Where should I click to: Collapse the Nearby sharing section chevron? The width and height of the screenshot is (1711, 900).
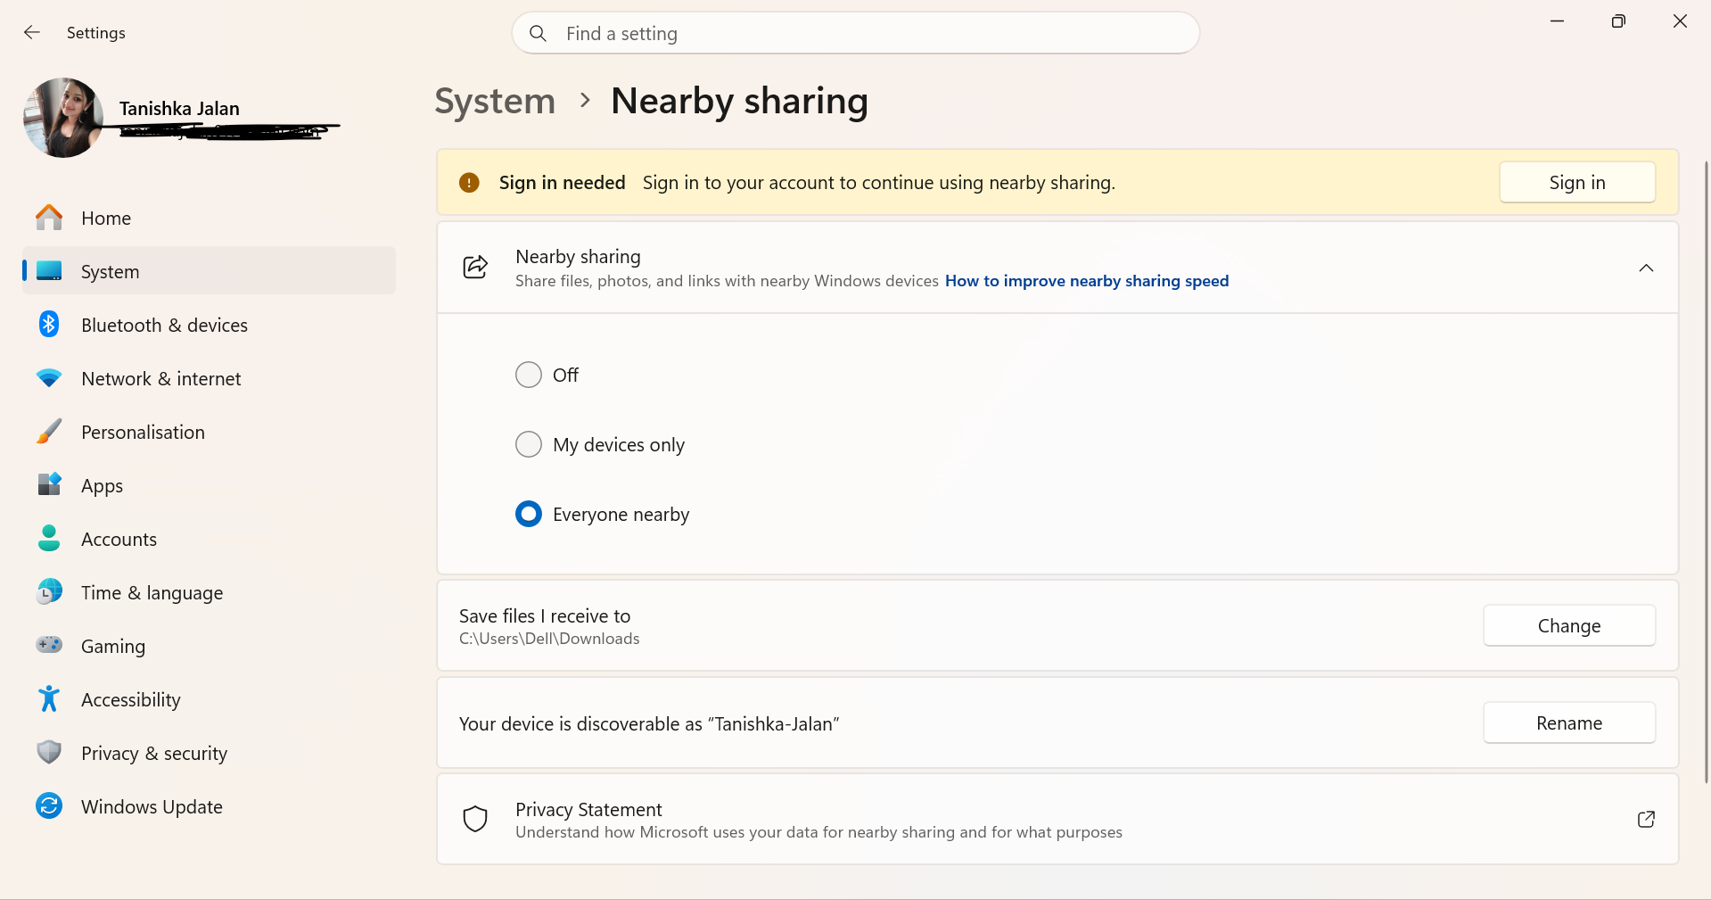[1646, 268]
